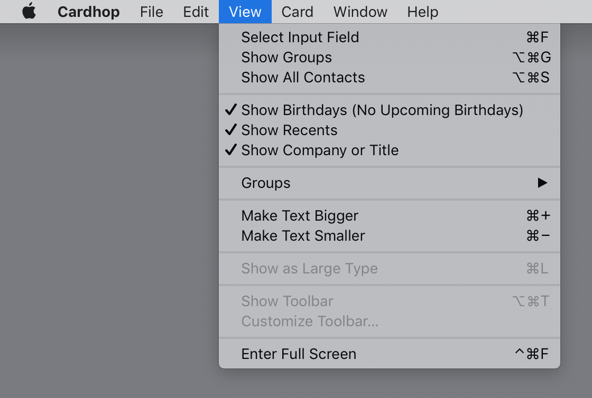The image size is (592, 398).
Task: Toggle Show Company or Title
Action: 389,150
